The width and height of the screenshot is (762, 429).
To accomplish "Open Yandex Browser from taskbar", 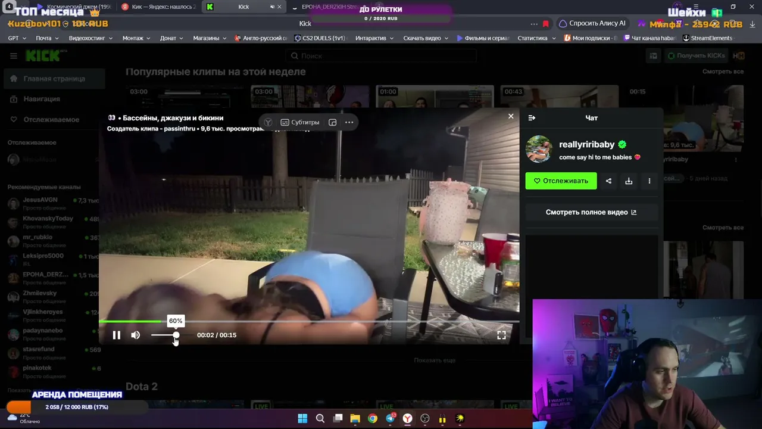I will (408, 418).
